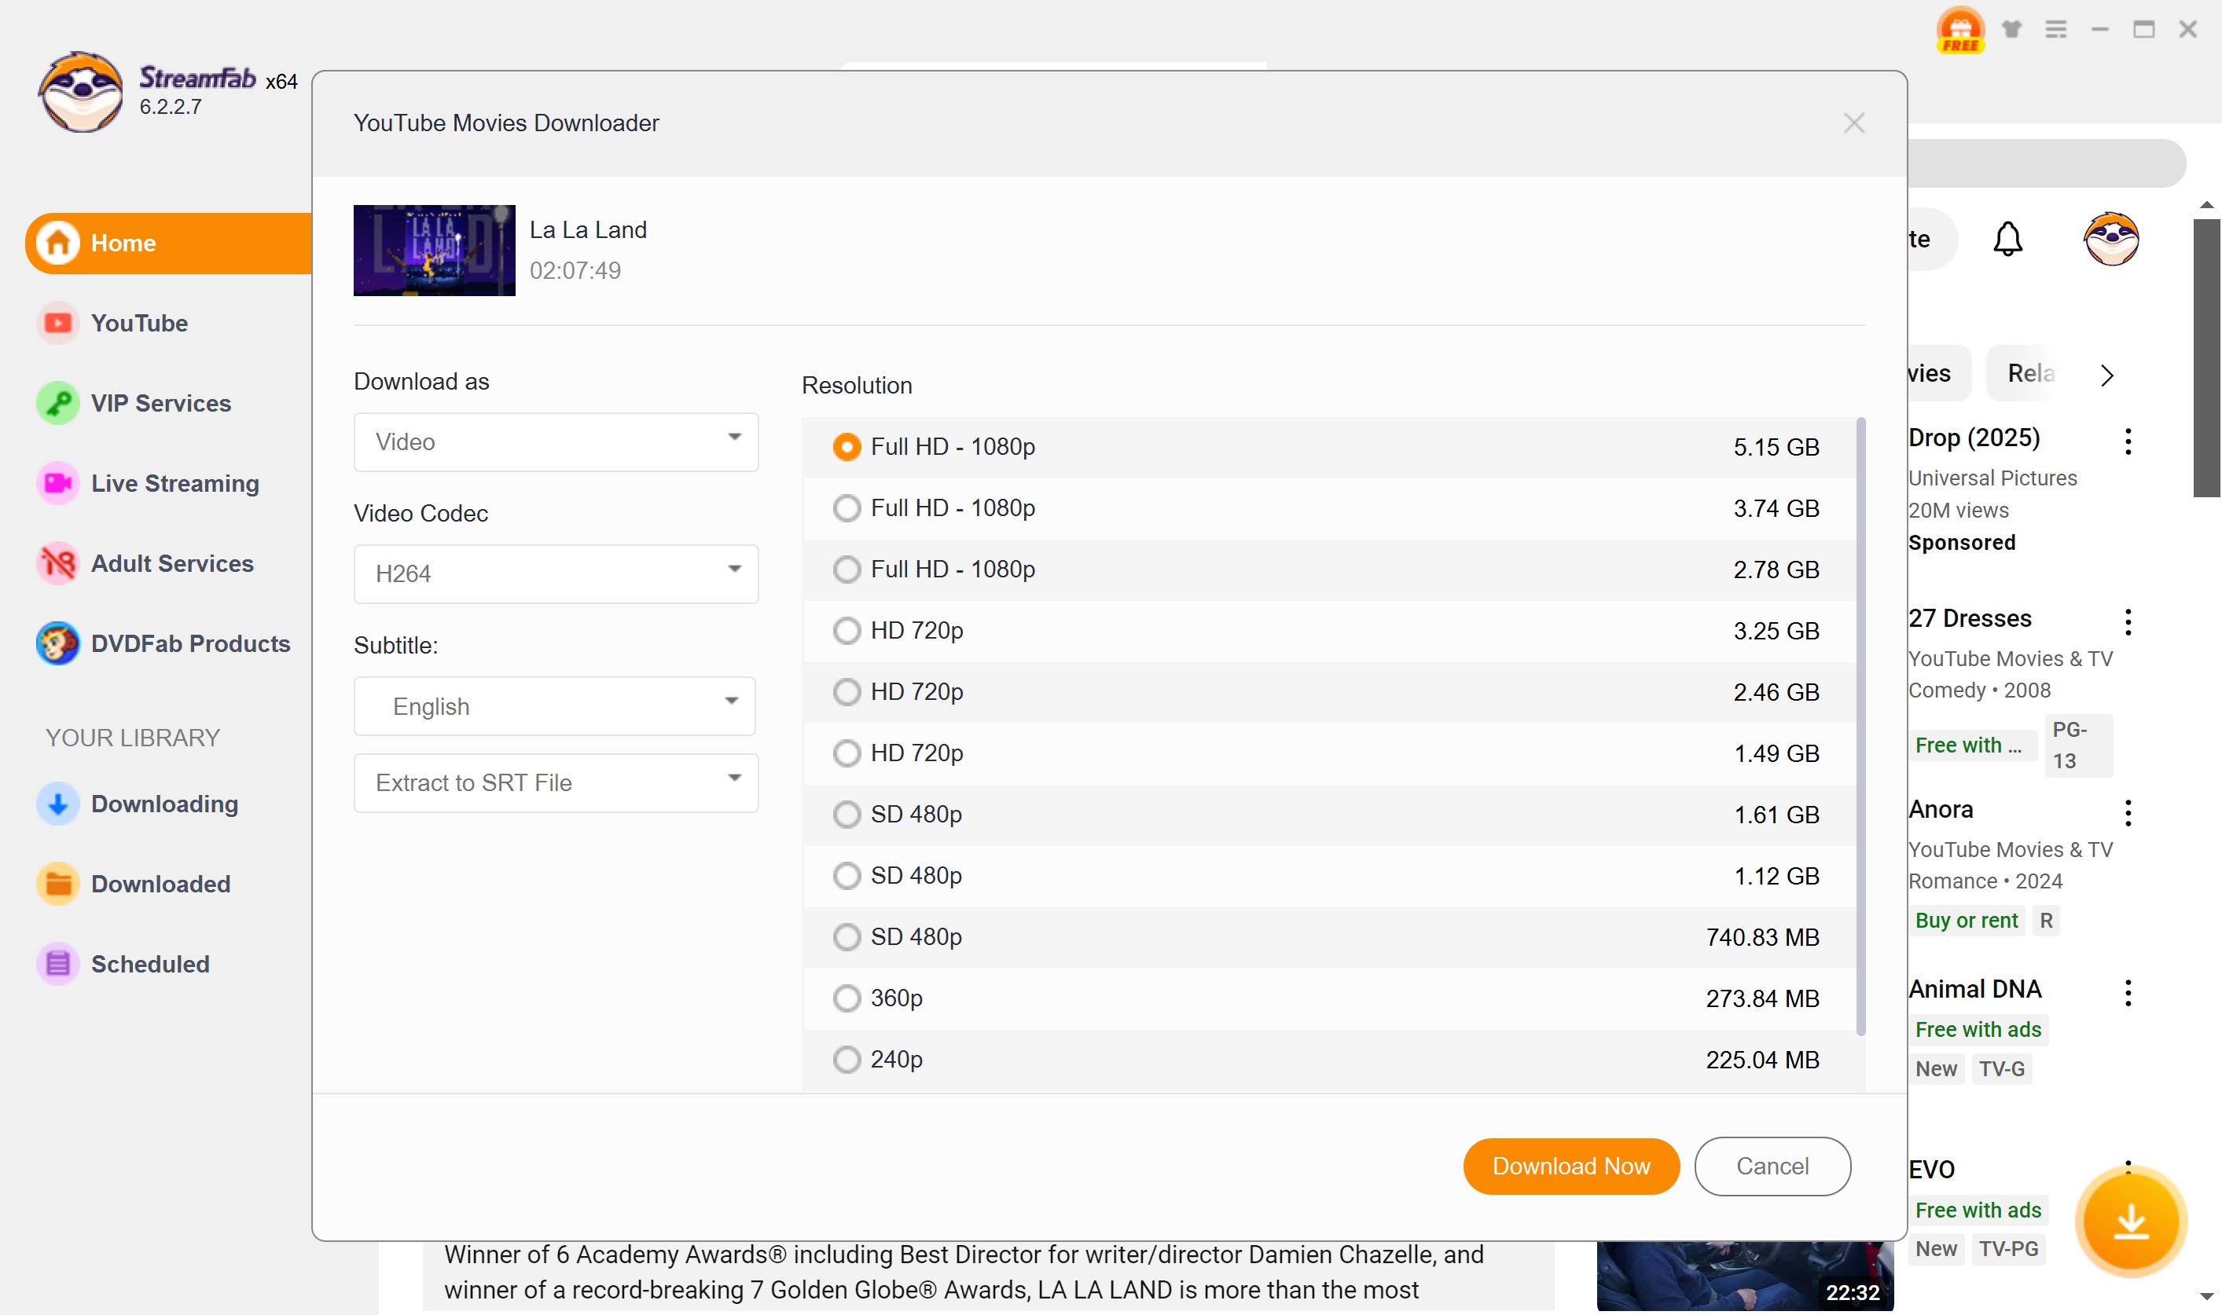Click the resolution list scrollbar
The height and width of the screenshot is (1315, 2222).
[x=1860, y=727]
